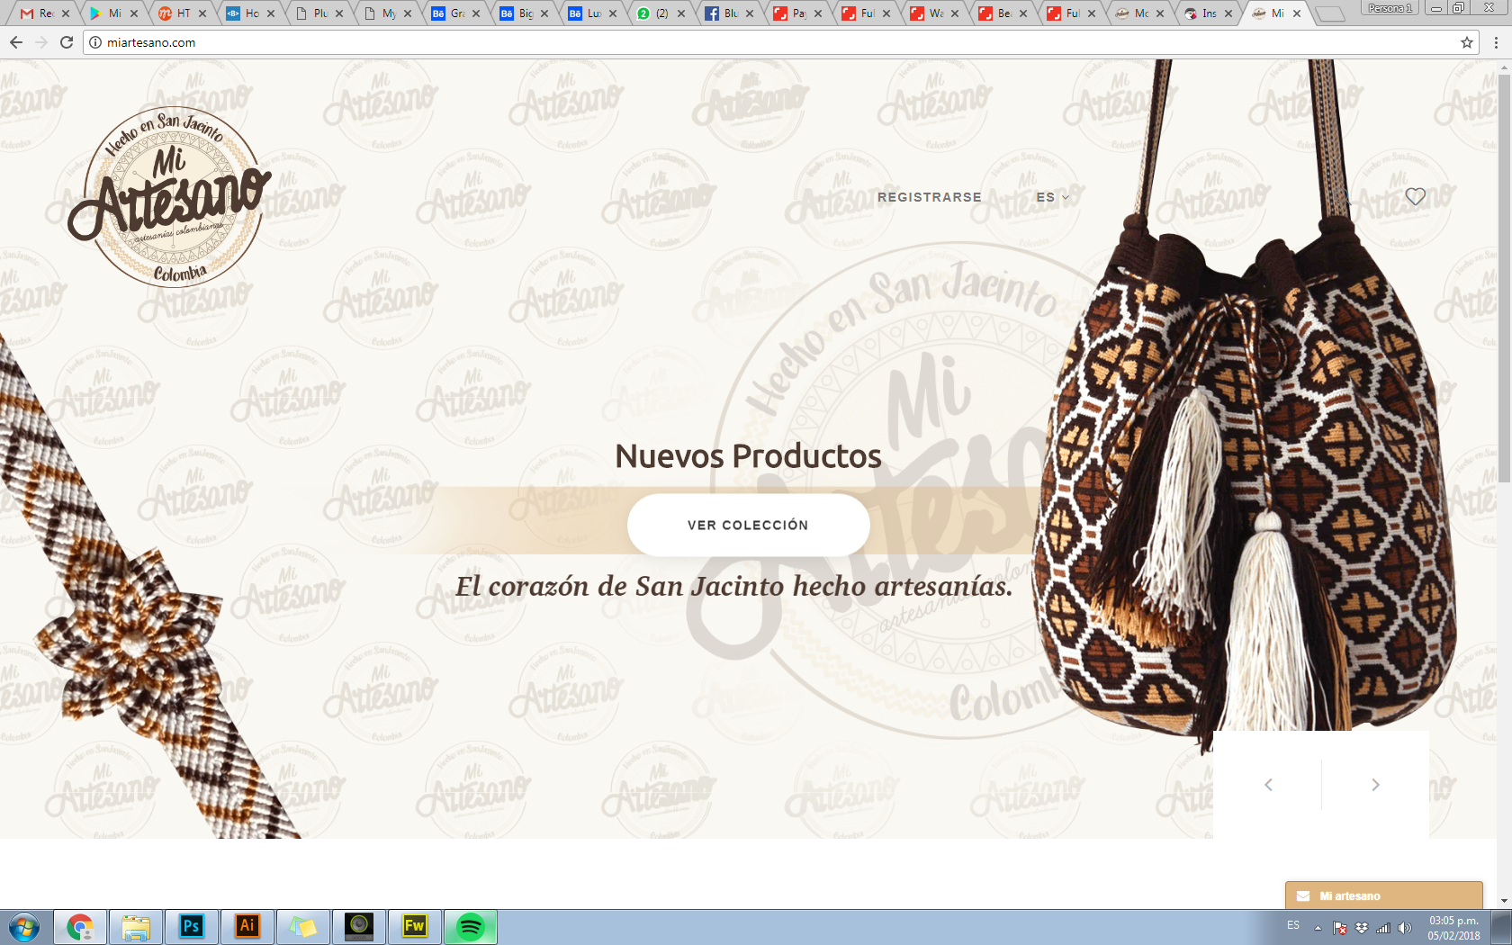
Task: Open Photoshop from the taskbar
Action: pos(192,927)
